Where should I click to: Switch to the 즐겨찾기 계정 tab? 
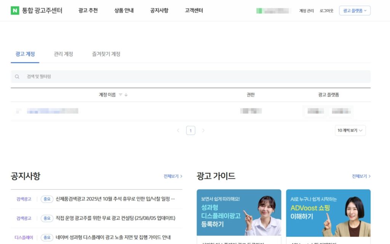click(106, 54)
